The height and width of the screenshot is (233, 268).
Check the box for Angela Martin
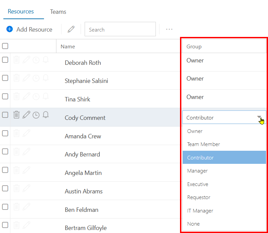pos(5,170)
